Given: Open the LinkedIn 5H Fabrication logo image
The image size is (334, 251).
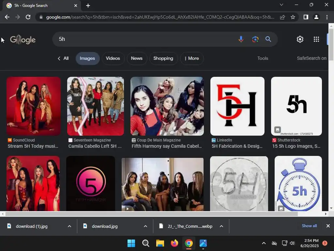Looking at the screenshot, I should 237,106.
